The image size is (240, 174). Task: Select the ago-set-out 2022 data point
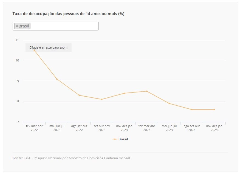[x=79, y=95]
